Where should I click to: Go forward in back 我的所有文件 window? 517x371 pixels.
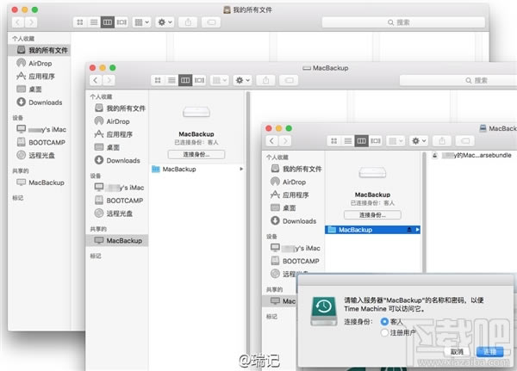coord(31,22)
